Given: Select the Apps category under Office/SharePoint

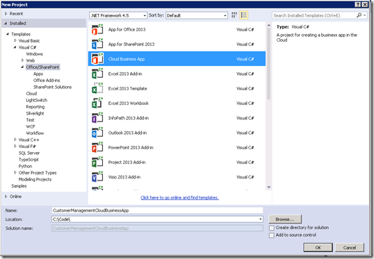Looking at the screenshot, I should click(x=38, y=74).
